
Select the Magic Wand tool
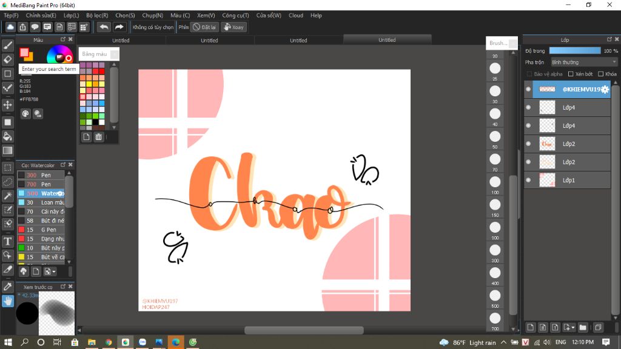pos(7,196)
